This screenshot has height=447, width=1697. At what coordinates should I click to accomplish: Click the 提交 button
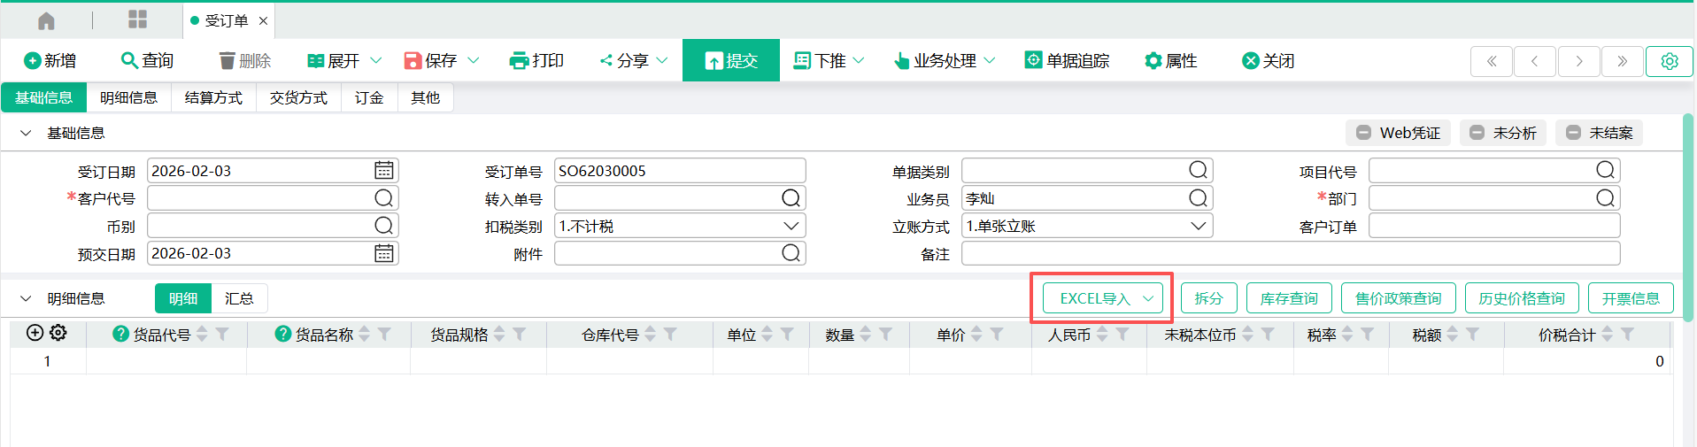point(730,60)
